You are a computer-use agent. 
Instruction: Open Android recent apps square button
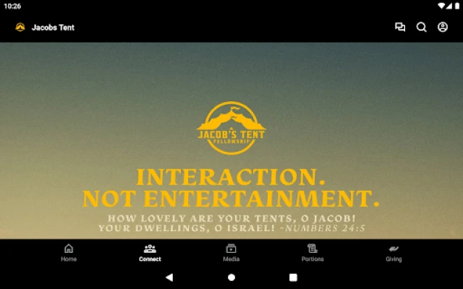click(x=293, y=277)
